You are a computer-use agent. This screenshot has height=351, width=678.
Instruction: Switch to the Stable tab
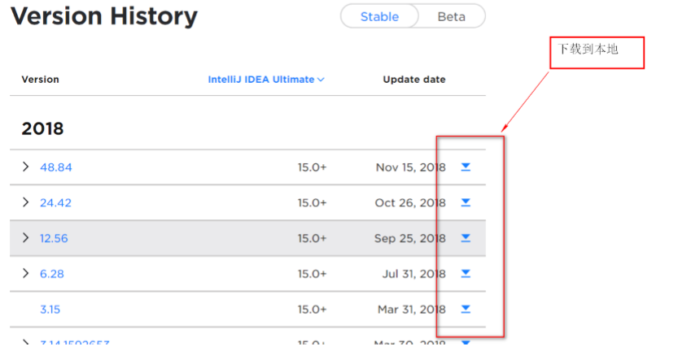click(x=379, y=16)
